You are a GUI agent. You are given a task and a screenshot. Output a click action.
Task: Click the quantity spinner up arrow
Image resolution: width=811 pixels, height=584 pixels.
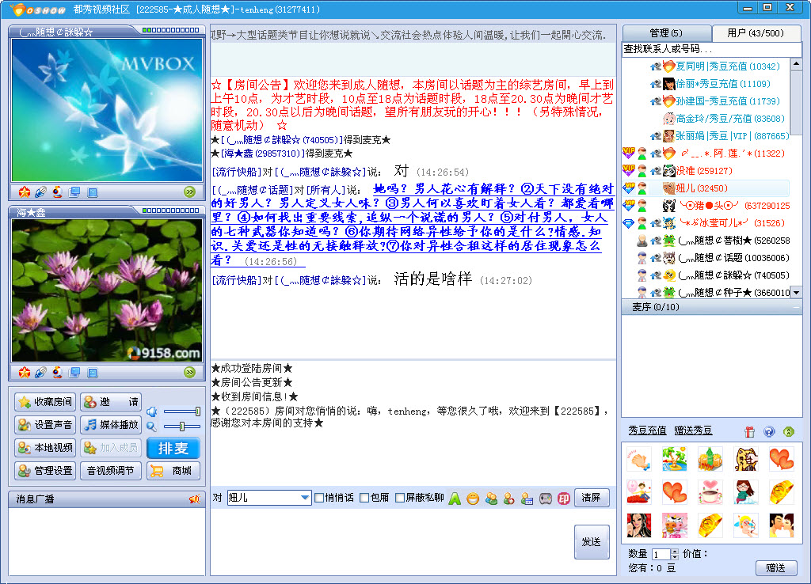(x=675, y=552)
